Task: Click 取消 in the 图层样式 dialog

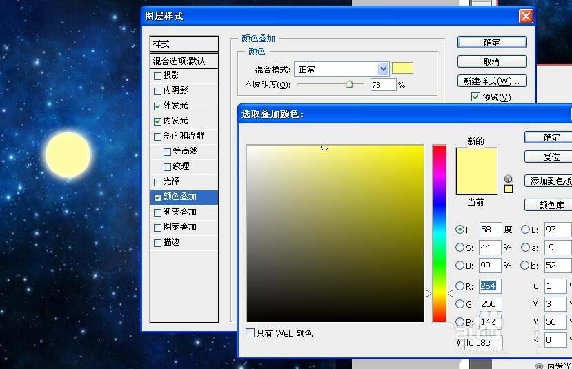Action: [492, 61]
